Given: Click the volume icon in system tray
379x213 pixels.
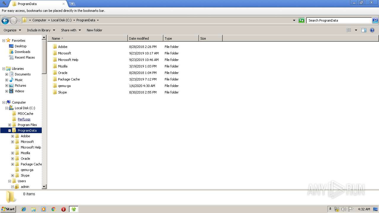Looking at the screenshot, I should point(343,209).
